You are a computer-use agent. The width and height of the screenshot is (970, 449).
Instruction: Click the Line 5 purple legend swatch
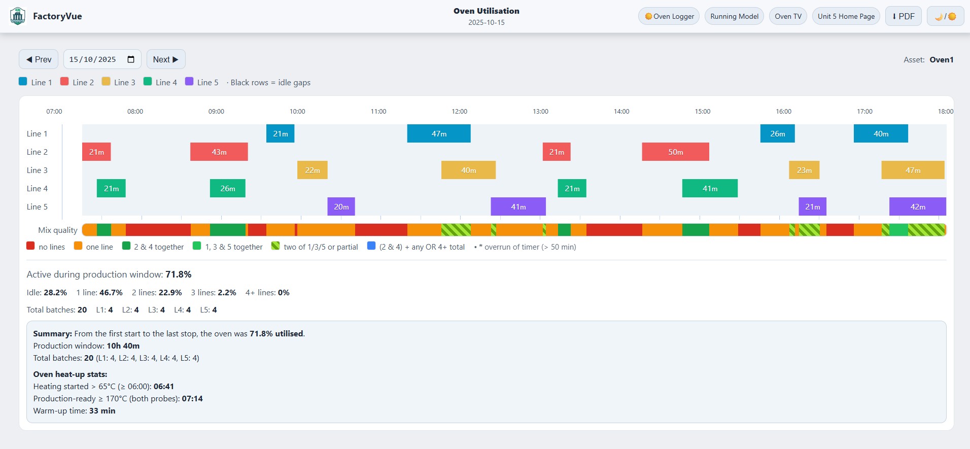point(189,81)
